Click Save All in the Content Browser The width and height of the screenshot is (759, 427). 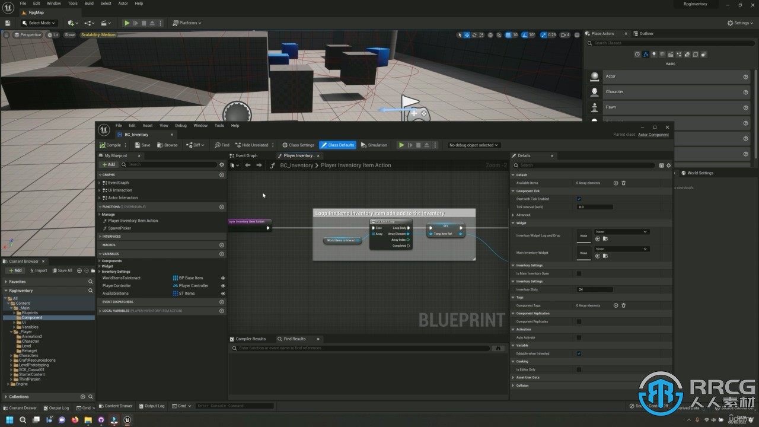pyautogui.click(x=62, y=270)
